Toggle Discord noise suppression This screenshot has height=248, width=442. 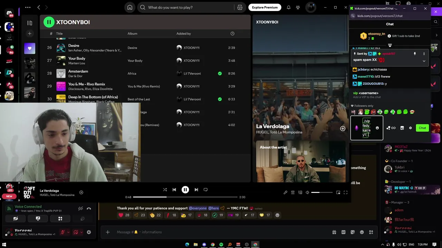click(80, 209)
